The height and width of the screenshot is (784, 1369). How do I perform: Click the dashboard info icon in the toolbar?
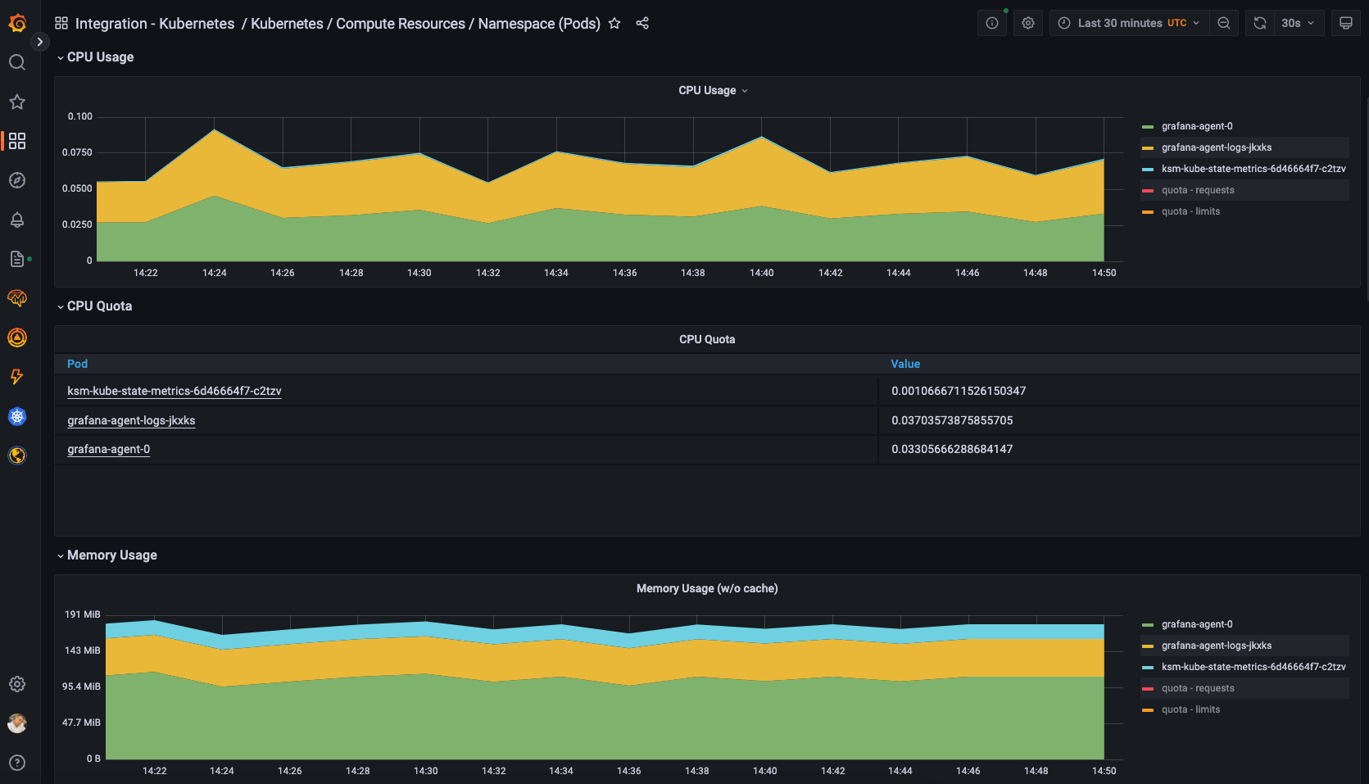tap(991, 23)
